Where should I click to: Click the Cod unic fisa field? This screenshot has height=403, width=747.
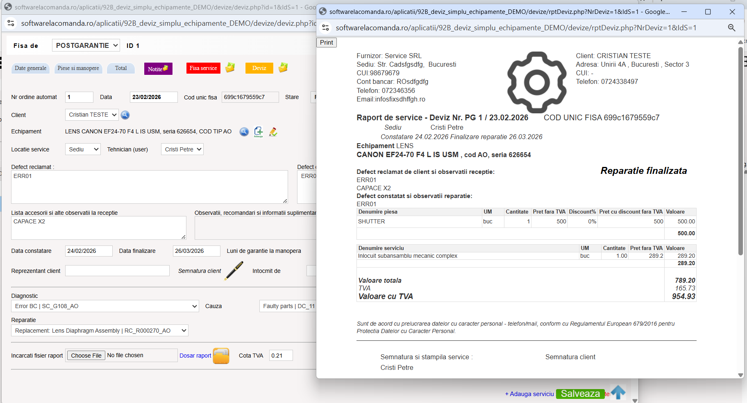(250, 97)
